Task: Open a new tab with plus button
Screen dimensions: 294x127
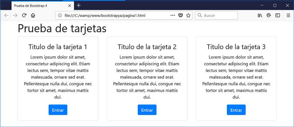Action: [79, 6]
